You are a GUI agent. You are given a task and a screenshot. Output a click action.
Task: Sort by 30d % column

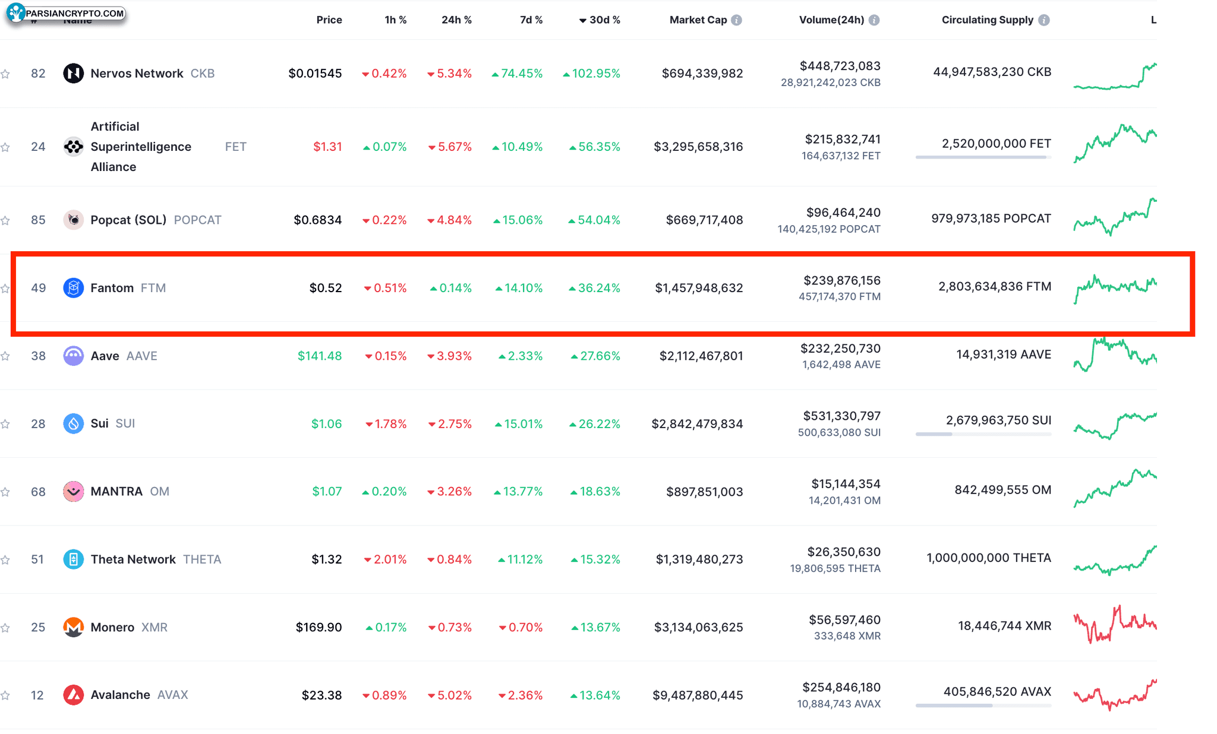(604, 20)
